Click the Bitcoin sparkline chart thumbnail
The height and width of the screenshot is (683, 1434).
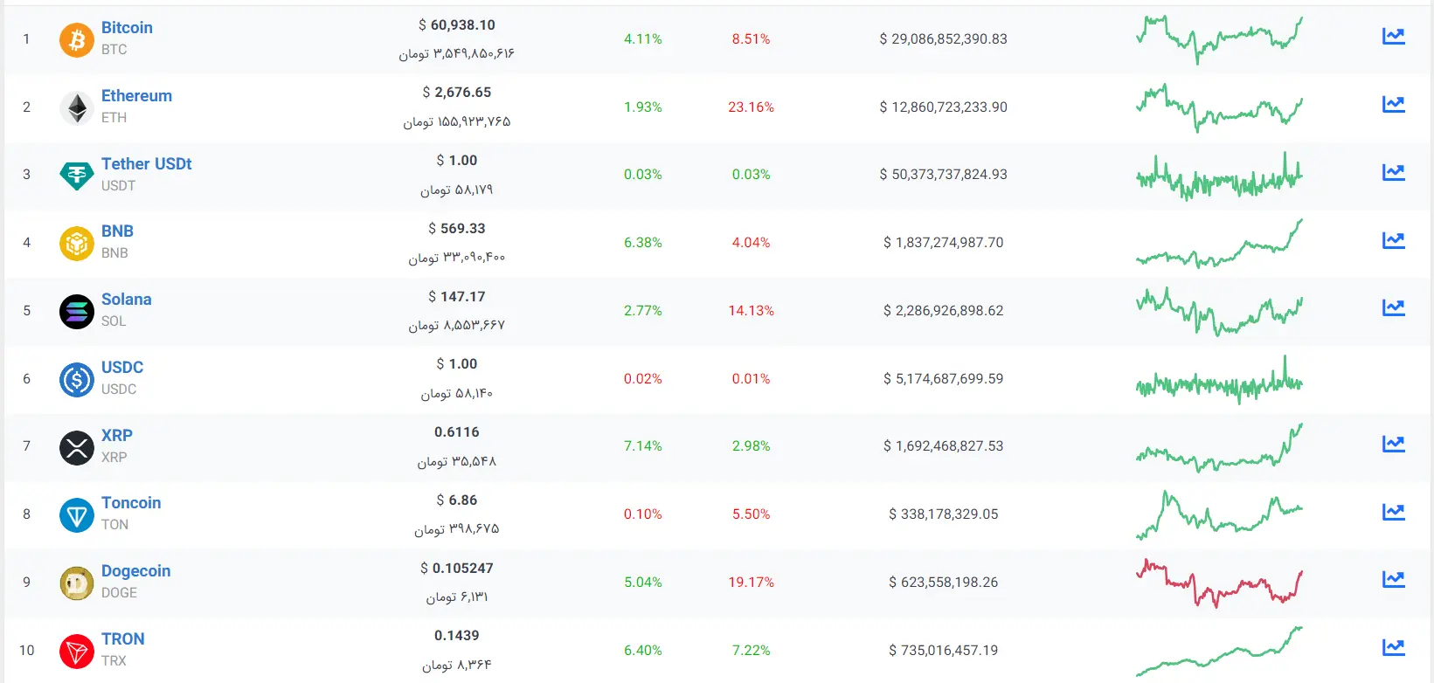(1219, 39)
